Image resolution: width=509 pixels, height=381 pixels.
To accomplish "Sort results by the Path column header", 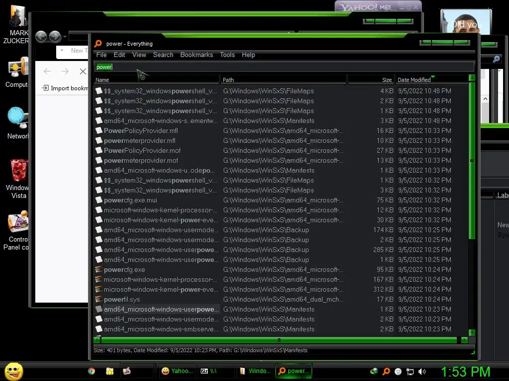I will click(x=283, y=80).
